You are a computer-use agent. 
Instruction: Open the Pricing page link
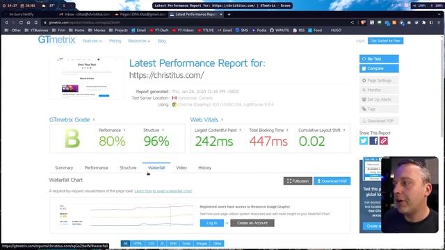point(115,41)
